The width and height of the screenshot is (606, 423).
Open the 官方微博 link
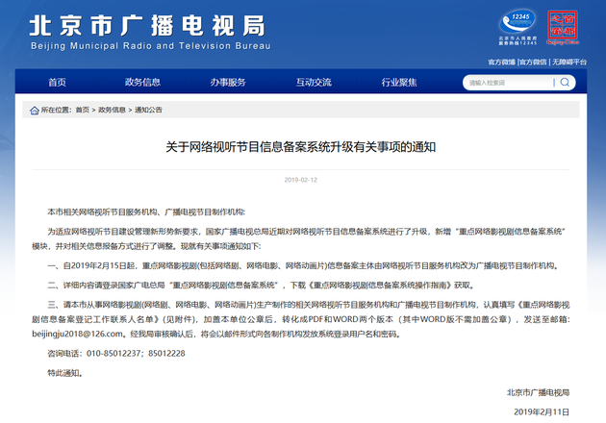coord(502,62)
